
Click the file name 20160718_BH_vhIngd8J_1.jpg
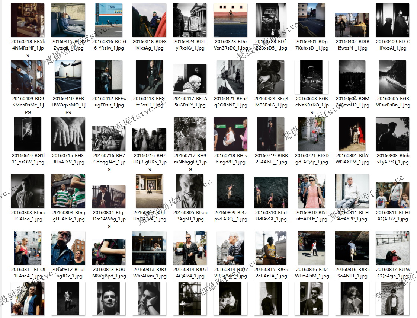tap(231, 159)
